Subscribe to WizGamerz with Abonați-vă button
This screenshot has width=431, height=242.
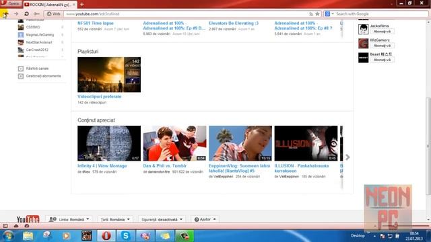[382, 46]
